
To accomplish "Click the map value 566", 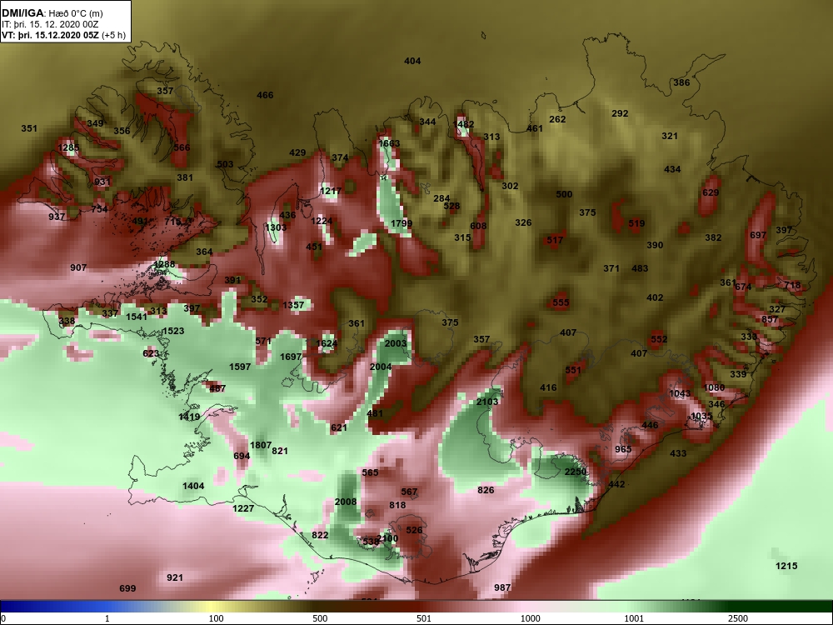I will 181,147.
